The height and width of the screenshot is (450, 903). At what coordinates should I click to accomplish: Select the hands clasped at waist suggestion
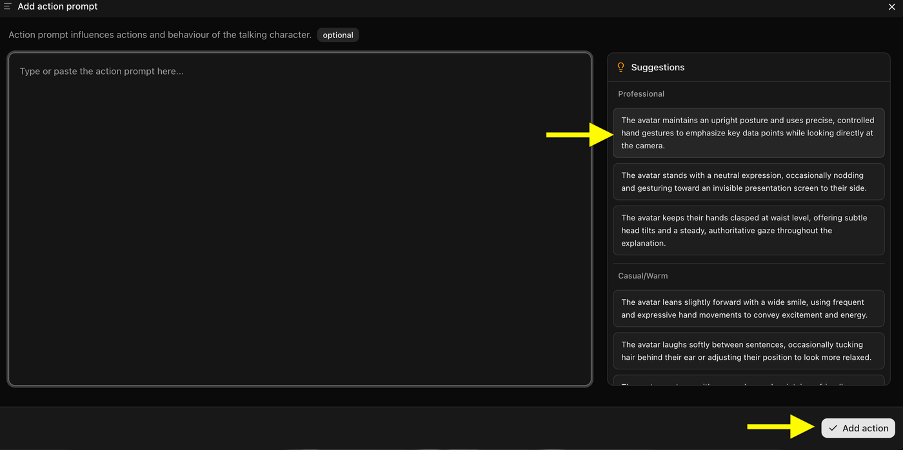(x=748, y=230)
